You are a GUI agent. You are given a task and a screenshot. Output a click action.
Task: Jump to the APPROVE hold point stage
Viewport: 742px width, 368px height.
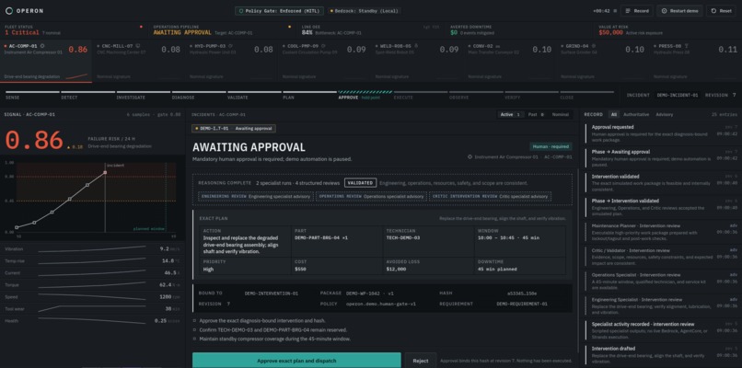[x=365, y=95]
